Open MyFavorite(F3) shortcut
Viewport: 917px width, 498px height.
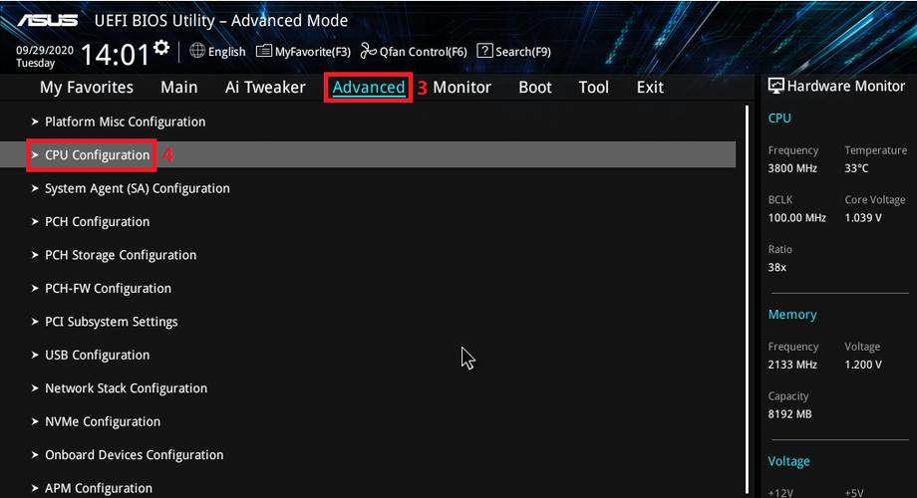tap(313, 52)
